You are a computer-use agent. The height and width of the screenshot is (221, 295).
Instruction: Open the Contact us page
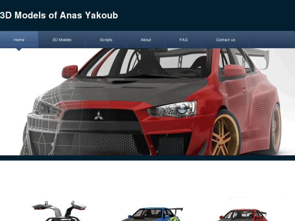[226, 40]
